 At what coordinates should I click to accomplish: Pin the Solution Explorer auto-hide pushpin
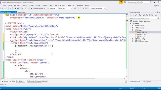click(x=157, y=12)
